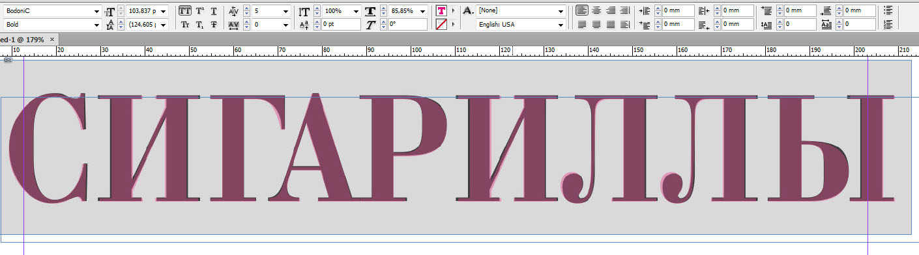Click the Skew italic T icon
Viewport: 919px width, 255px height.
pos(372,25)
